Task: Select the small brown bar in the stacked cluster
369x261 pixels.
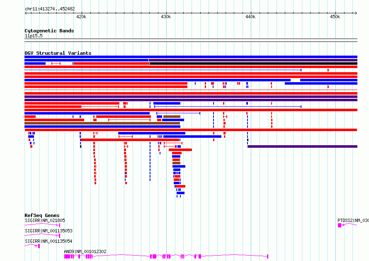Action: (x=176, y=163)
